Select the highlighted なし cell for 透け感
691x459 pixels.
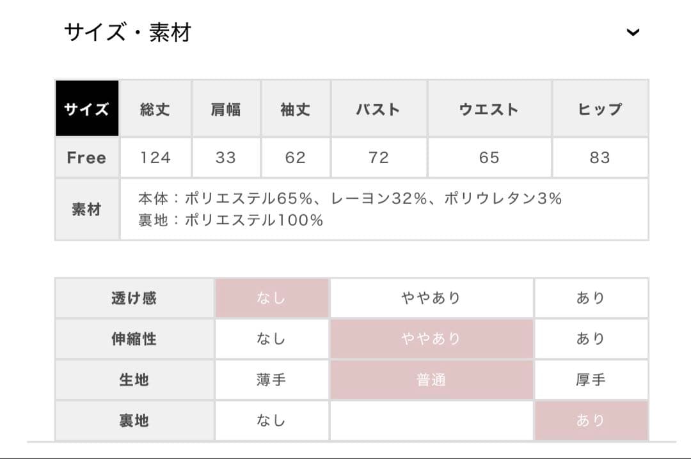click(x=271, y=298)
